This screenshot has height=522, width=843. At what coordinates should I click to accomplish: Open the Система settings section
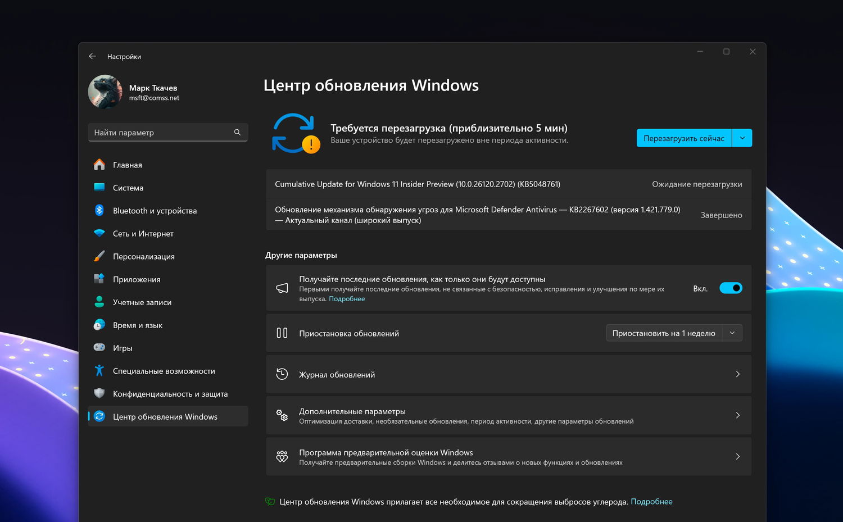128,188
